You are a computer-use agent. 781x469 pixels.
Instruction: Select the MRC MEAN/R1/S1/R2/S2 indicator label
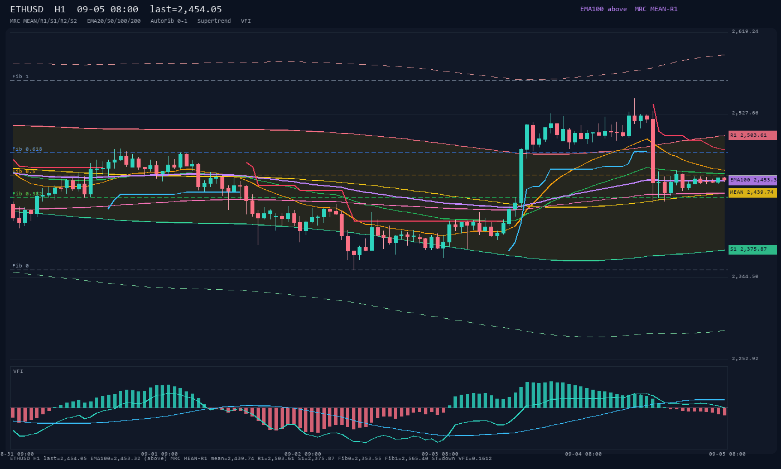click(44, 21)
